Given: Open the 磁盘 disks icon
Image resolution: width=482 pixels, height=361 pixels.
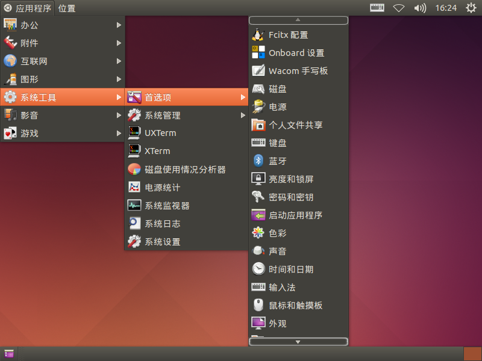Looking at the screenshot, I should coord(258,89).
